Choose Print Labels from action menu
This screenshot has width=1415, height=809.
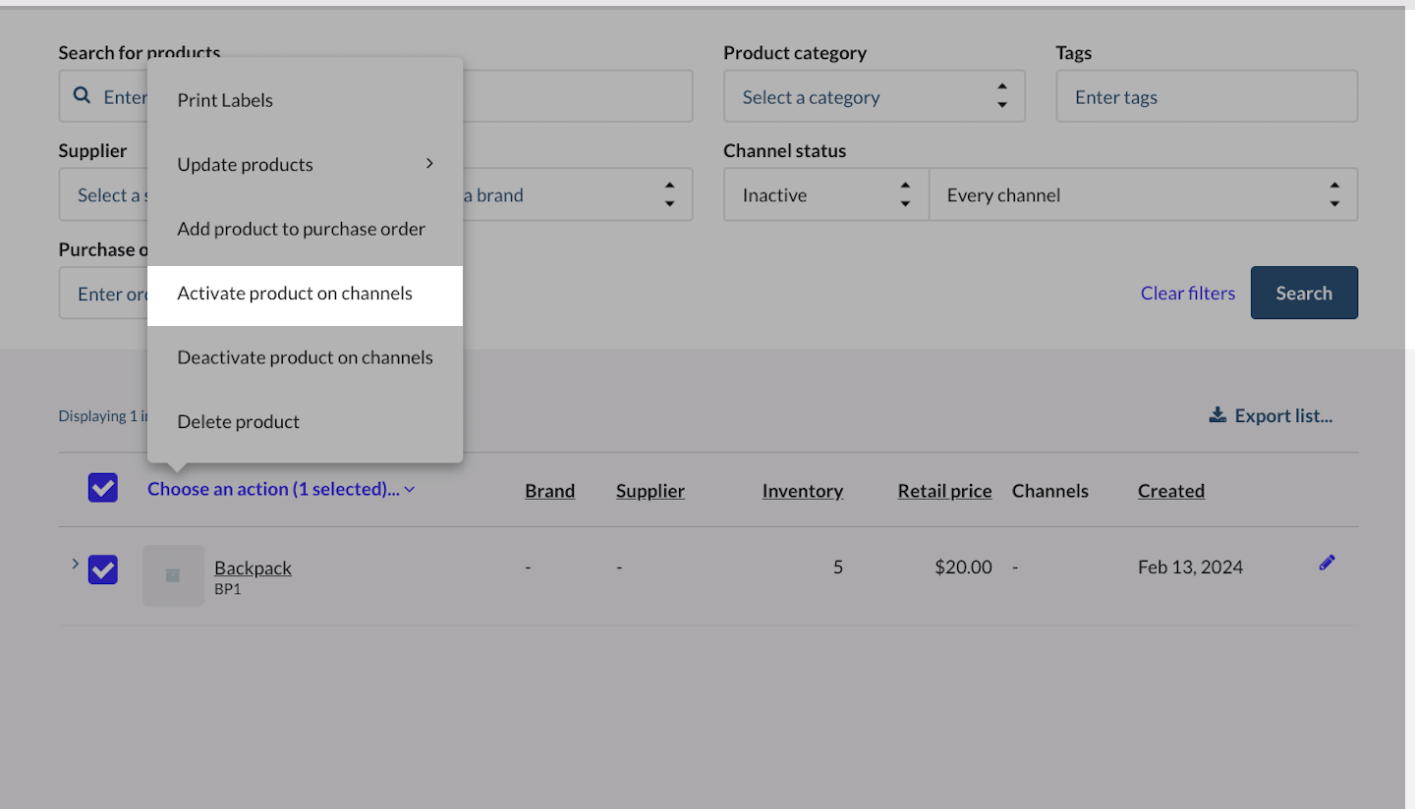[x=225, y=100]
